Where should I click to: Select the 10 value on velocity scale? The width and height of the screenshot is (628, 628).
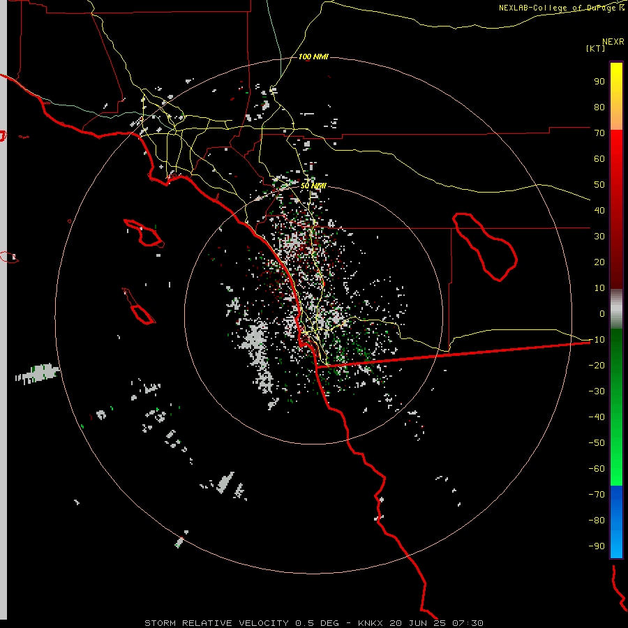599,288
